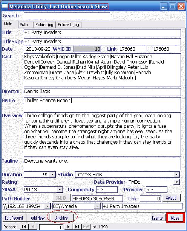The image size is (187, 231).
Task: Click inside the Overview text box
Action: coord(102,134)
